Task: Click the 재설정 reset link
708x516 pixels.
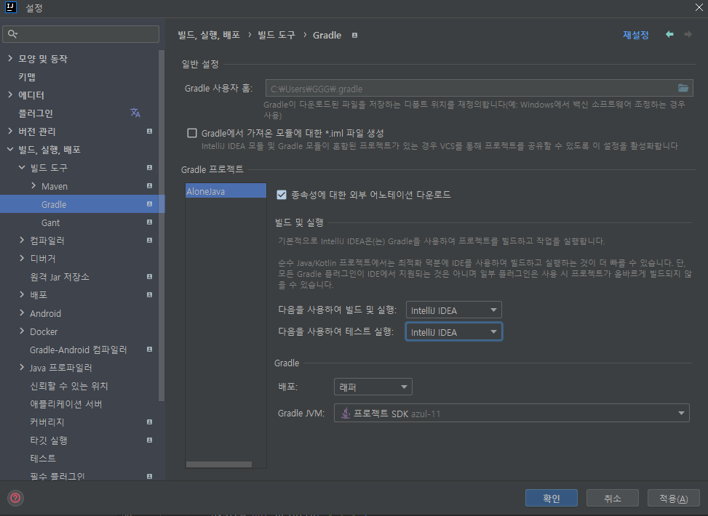Action: click(x=636, y=35)
